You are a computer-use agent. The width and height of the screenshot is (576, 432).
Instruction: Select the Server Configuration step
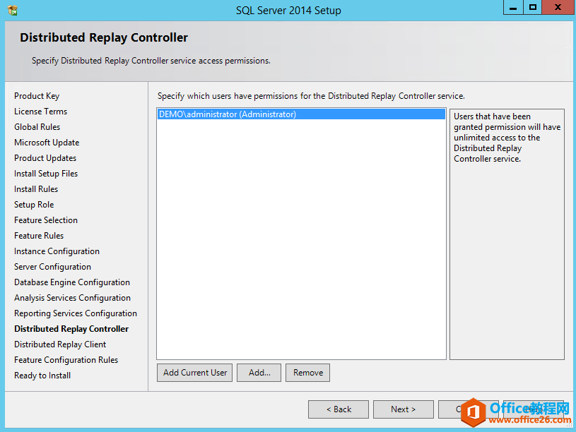(x=52, y=267)
